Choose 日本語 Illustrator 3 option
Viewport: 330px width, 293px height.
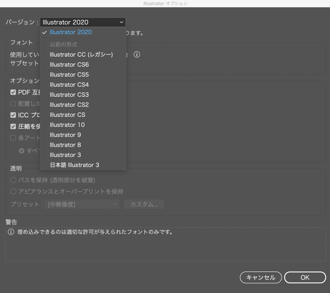[74, 165]
